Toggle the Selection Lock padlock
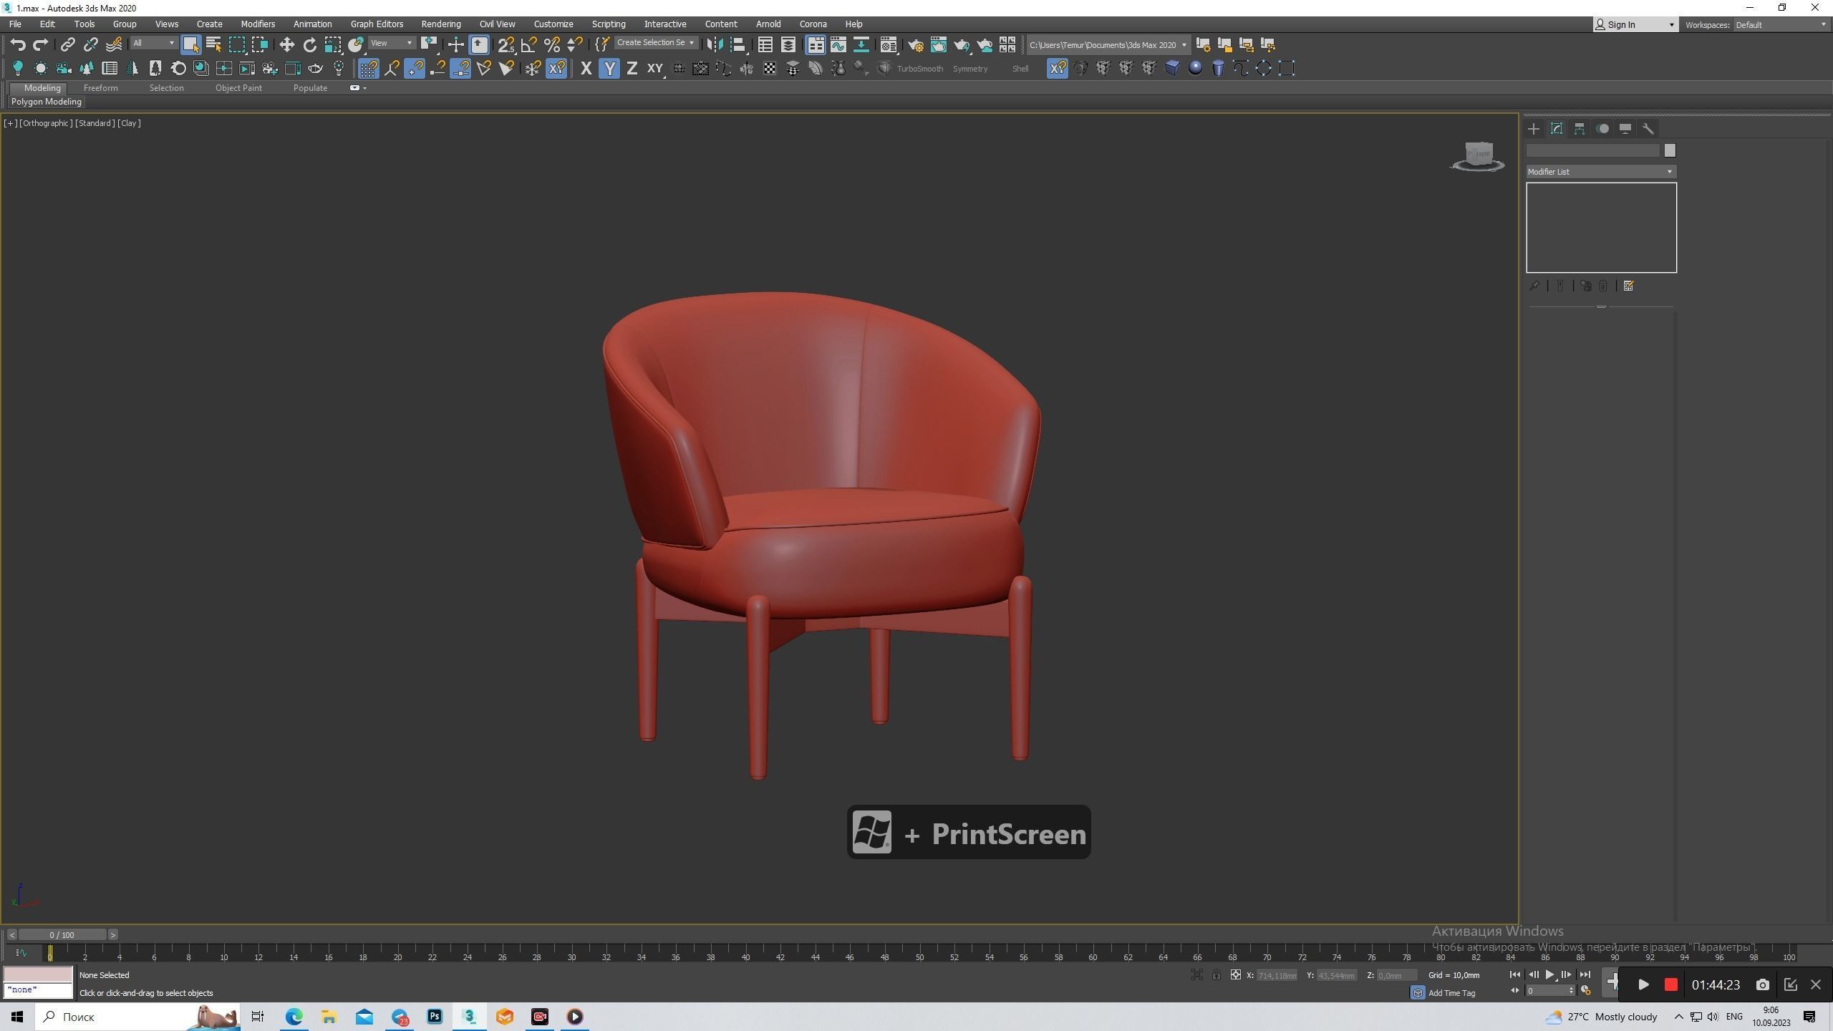The height and width of the screenshot is (1031, 1833). 1216,974
